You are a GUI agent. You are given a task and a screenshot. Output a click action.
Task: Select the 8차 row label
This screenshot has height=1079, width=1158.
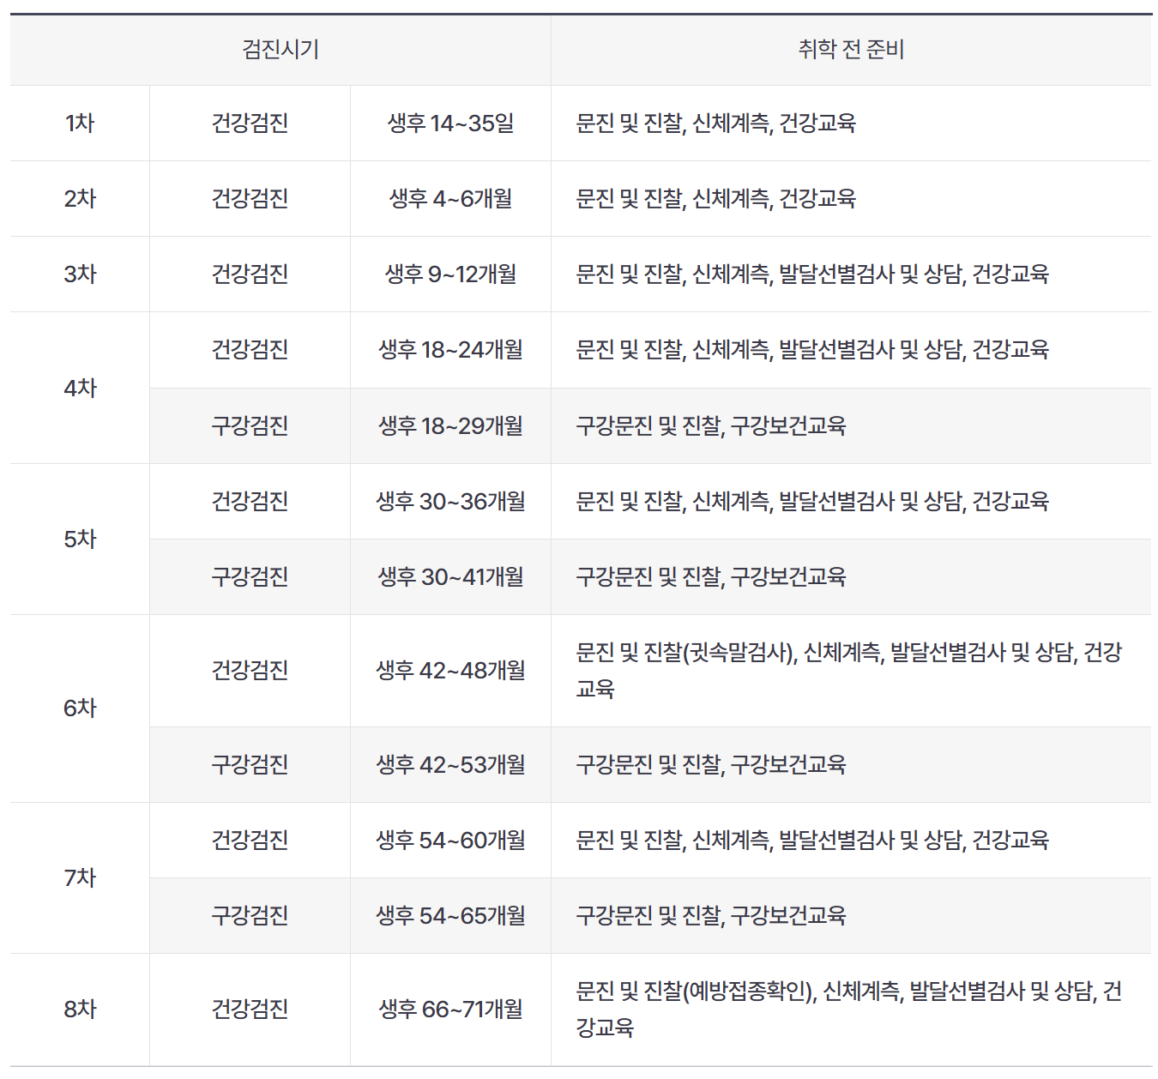(x=80, y=1009)
